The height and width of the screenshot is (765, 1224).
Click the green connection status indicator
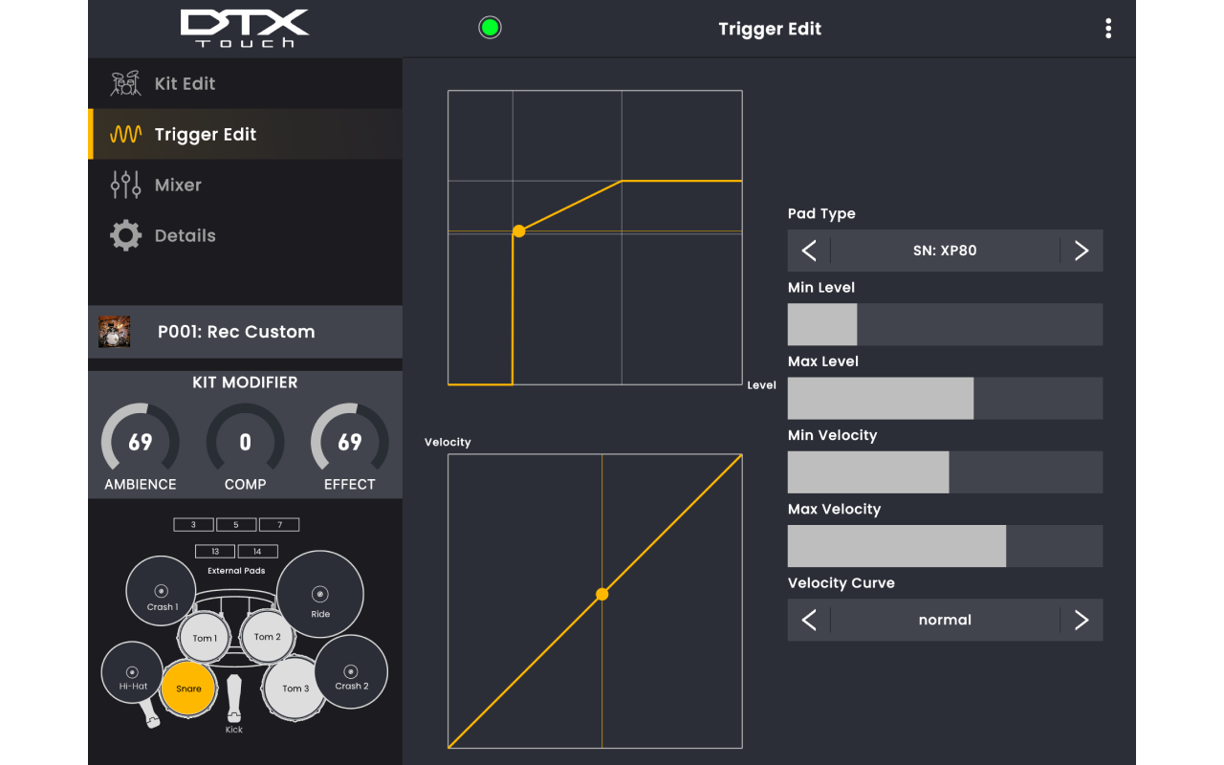click(x=490, y=28)
